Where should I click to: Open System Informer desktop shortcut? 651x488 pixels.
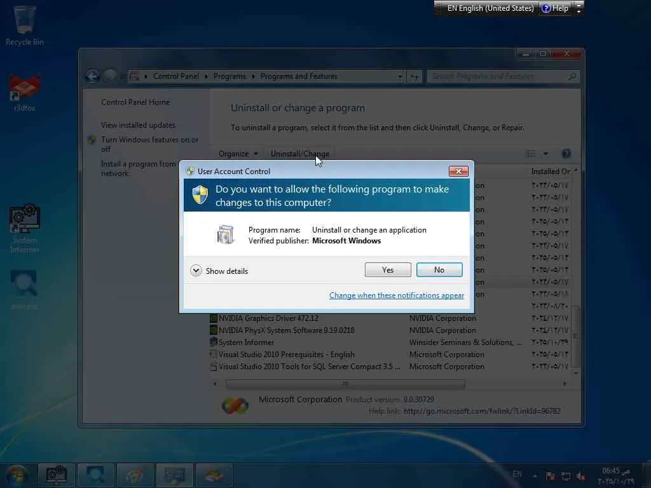coord(25,228)
